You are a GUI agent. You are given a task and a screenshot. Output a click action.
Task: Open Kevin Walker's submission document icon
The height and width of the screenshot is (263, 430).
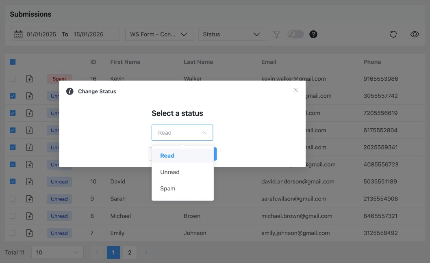click(29, 78)
